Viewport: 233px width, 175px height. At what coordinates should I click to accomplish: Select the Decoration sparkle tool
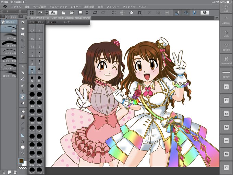pyautogui.click(x=23, y=91)
